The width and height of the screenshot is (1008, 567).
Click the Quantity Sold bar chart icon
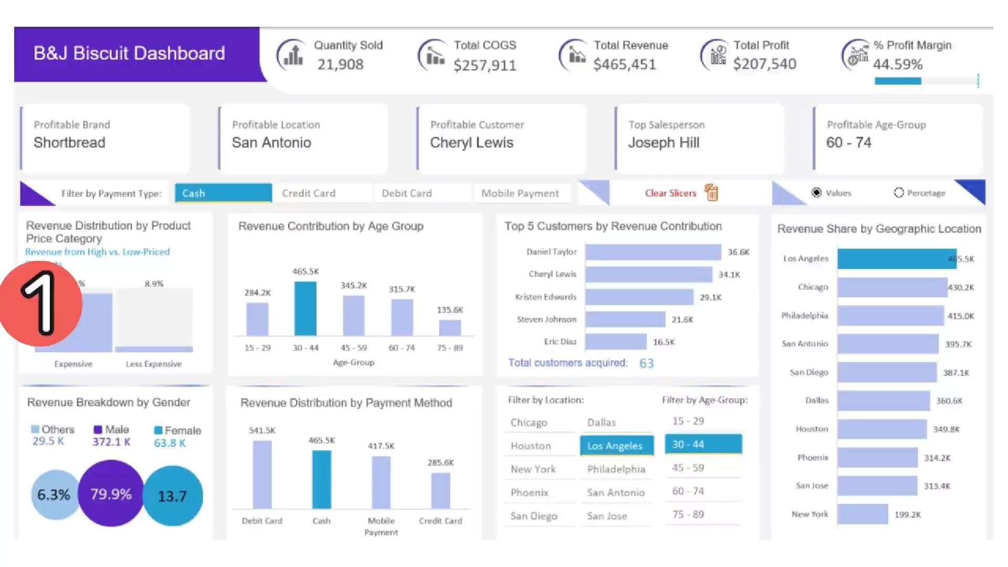tap(293, 55)
